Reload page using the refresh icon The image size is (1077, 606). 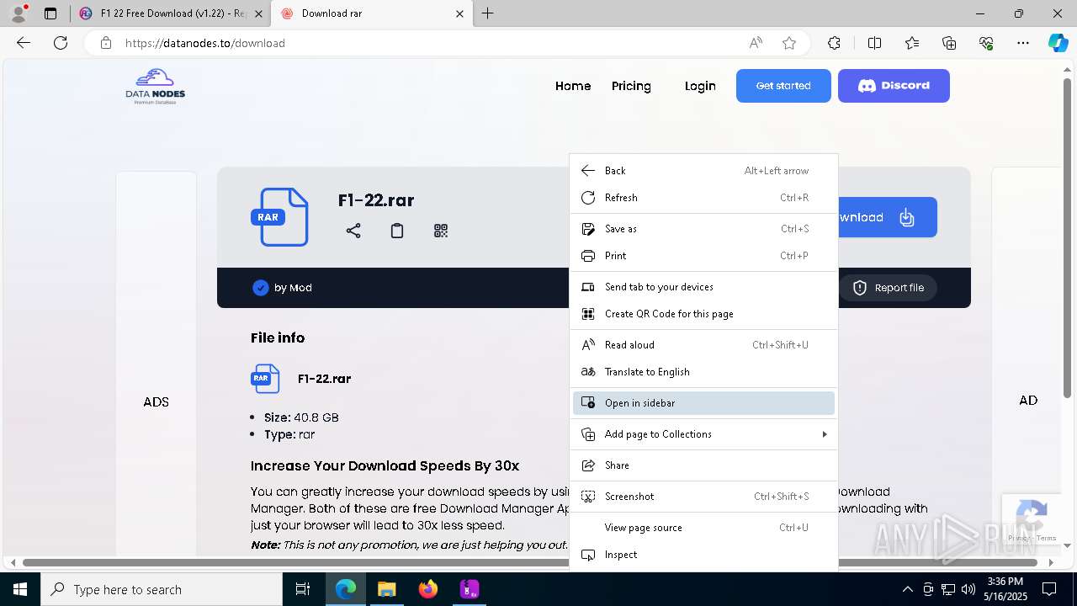tap(61, 43)
